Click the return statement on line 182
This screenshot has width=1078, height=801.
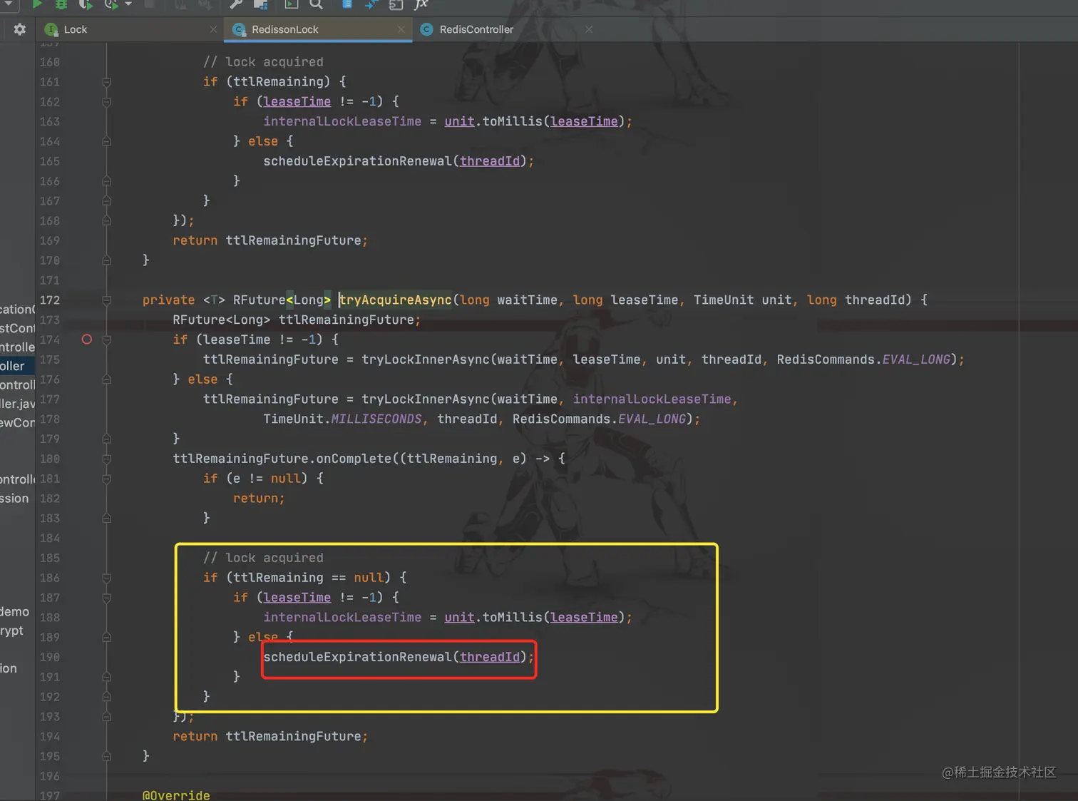[259, 499]
